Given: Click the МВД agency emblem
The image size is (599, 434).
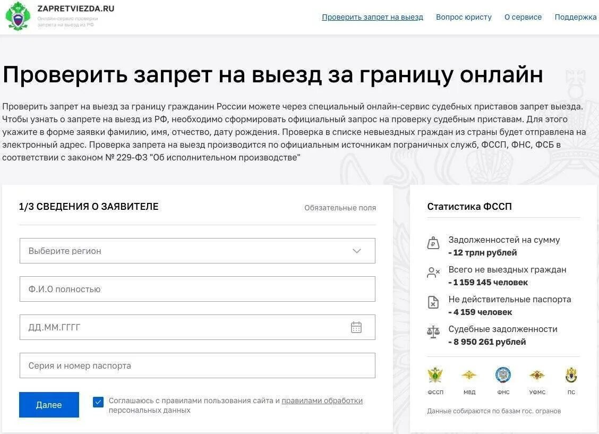Looking at the screenshot, I should [469, 375].
